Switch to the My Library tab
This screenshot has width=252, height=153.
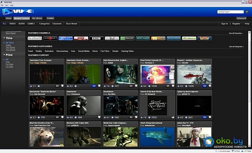[x=37, y=18]
